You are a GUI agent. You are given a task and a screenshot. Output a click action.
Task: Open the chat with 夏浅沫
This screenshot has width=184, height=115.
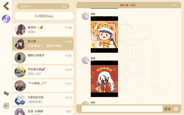pos(43,30)
